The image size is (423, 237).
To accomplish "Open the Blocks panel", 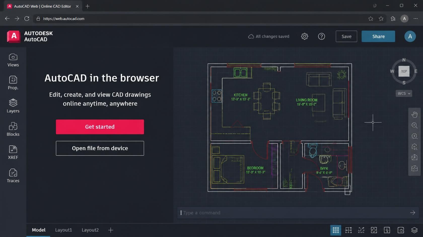I will point(13,129).
